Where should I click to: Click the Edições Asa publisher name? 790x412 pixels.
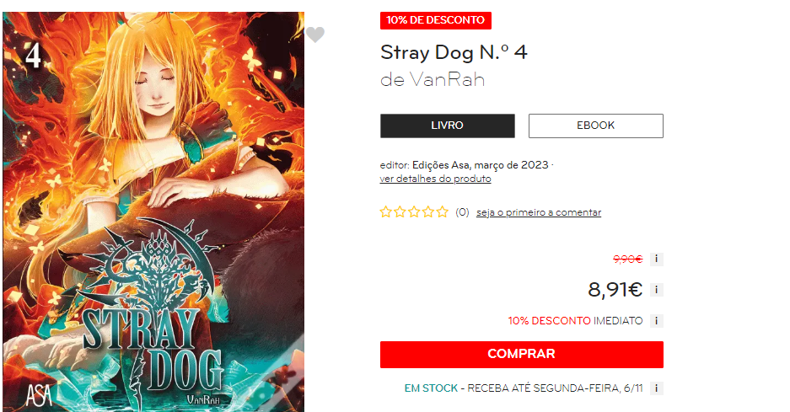coord(441,165)
